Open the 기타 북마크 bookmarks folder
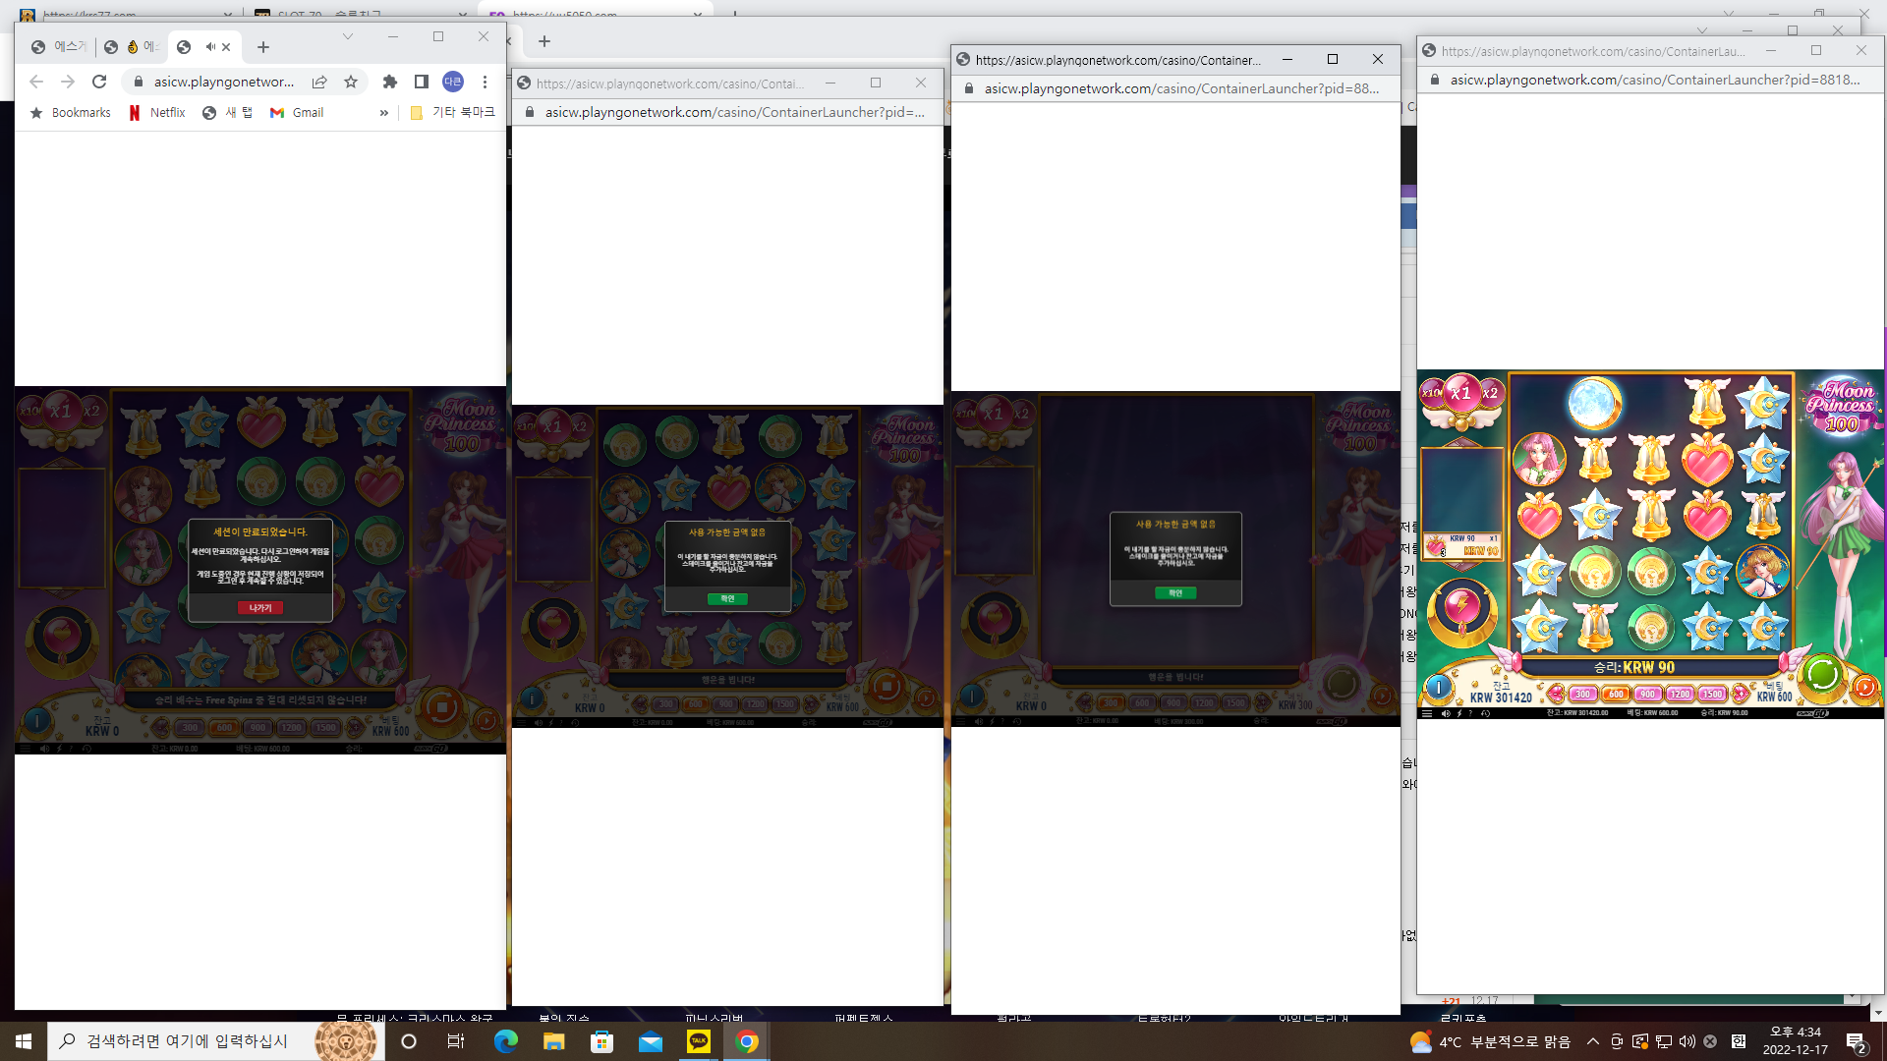The image size is (1887, 1061). tap(452, 113)
